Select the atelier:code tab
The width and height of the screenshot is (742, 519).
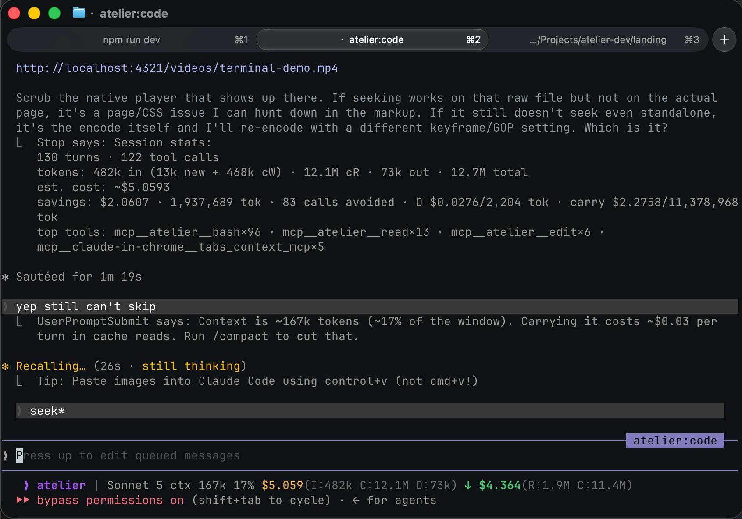(x=372, y=39)
